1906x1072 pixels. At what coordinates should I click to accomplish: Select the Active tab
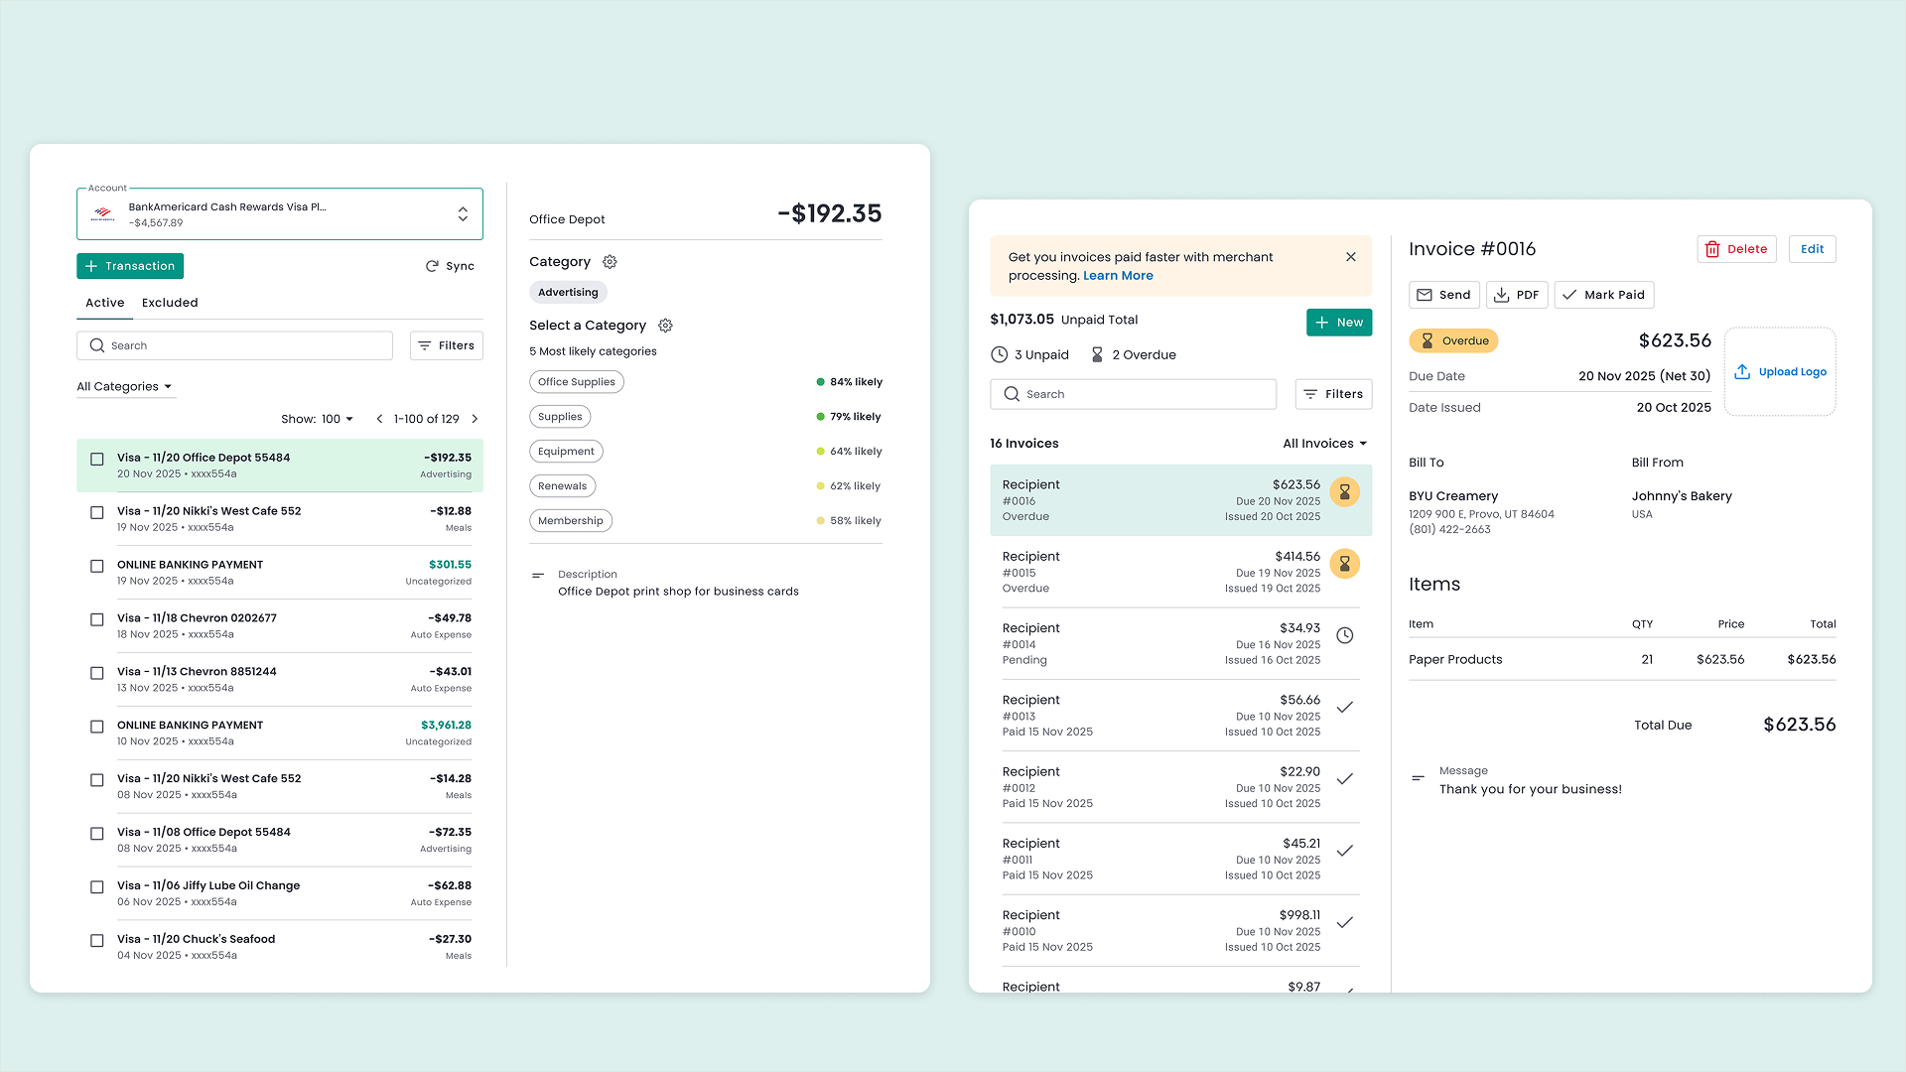(104, 303)
